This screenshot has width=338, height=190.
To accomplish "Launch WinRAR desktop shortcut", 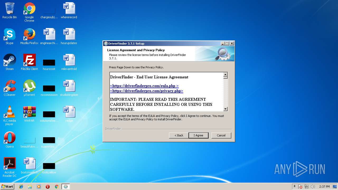I will coord(29,114).
